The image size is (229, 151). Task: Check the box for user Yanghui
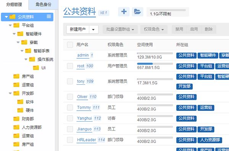70,118
